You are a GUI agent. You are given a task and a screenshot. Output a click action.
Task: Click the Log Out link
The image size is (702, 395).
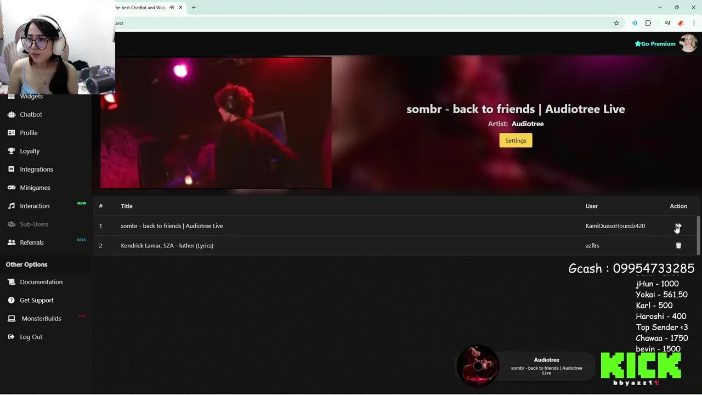(31, 337)
